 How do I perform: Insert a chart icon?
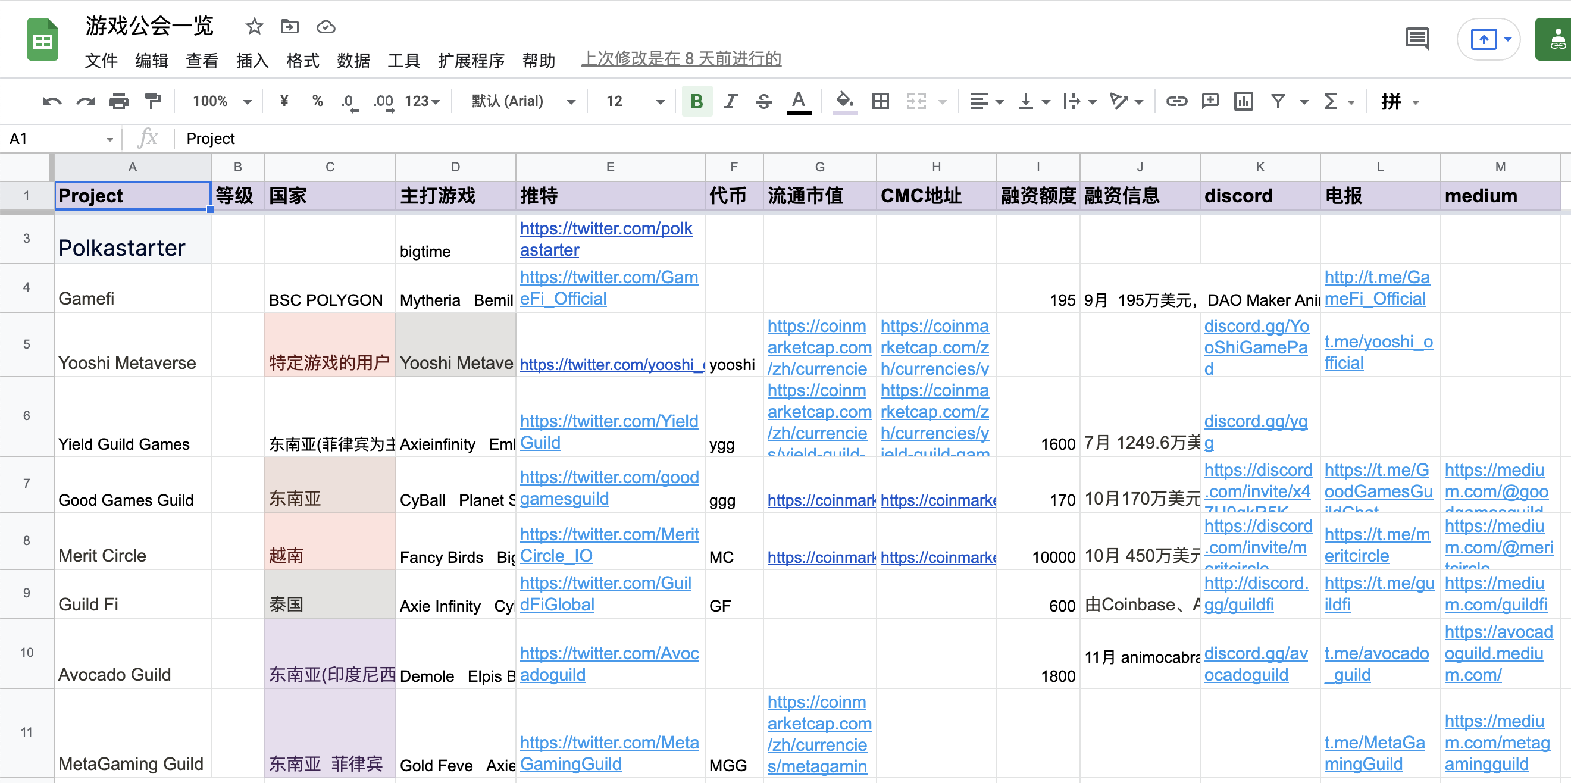(1243, 101)
